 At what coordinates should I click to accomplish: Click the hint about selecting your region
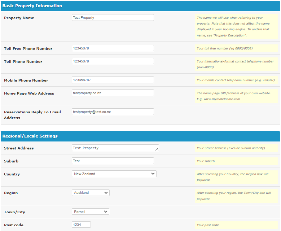pos(236,196)
